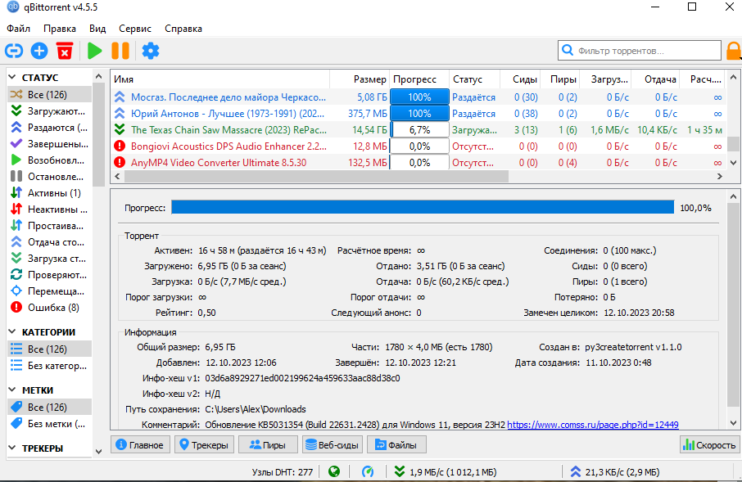This screenshot has width=742, height=482.
Task: Switch to the Главное tab
Action: click(x=140, y=444)
